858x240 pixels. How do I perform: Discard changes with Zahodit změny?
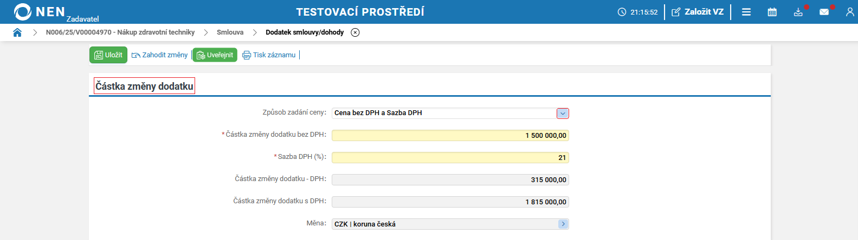click(x=159, y=55)
